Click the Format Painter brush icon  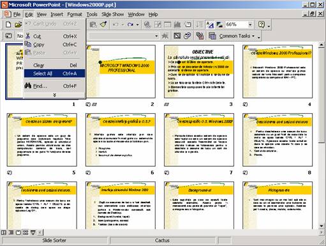coord(103,25)
